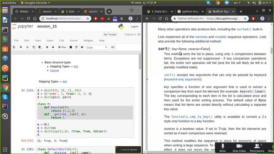Click the Python docs page vertical scrollbar

coord(271,50)
